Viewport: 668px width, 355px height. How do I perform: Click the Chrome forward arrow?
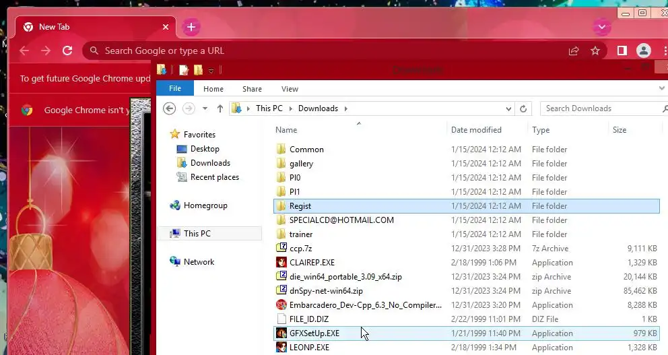tap(46, 51)
